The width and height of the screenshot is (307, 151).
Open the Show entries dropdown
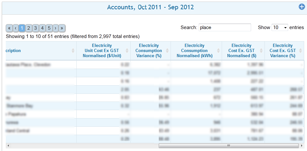point(280,27)
